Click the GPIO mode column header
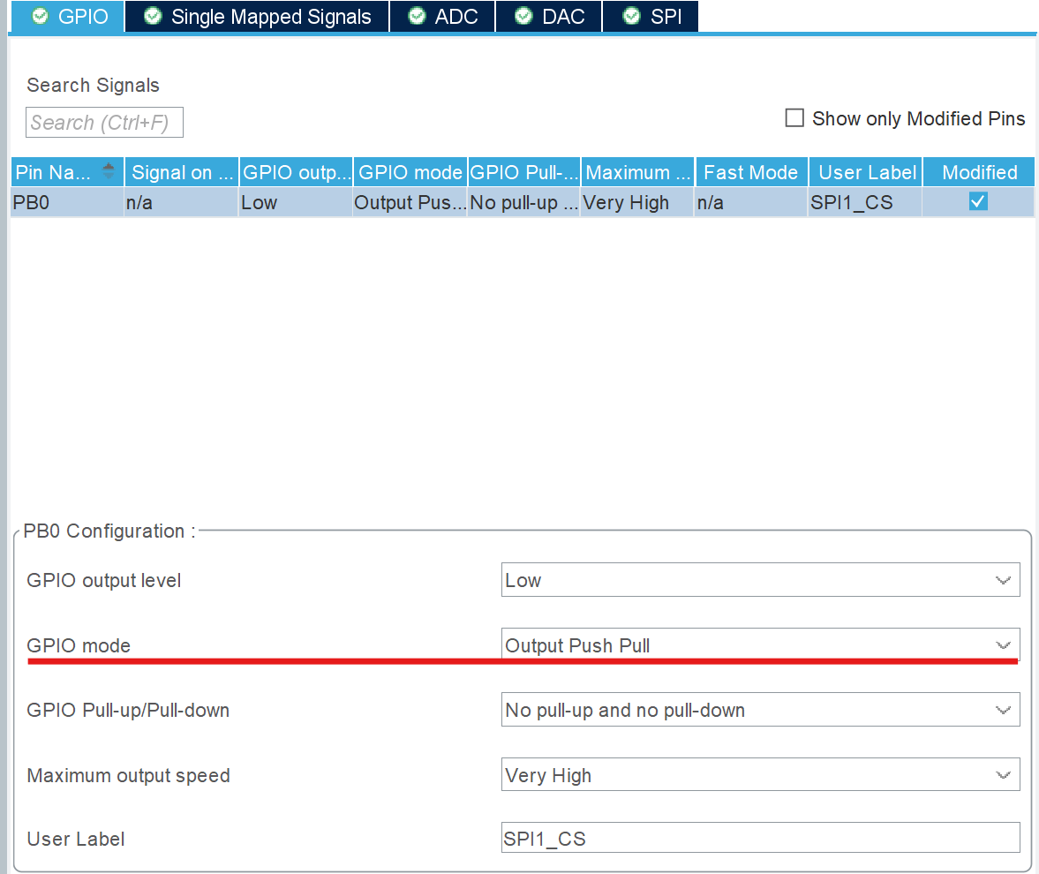1039x874 pixels. [410, 172]
